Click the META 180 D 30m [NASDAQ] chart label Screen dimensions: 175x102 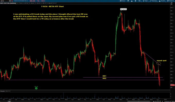tap(8, 3)
